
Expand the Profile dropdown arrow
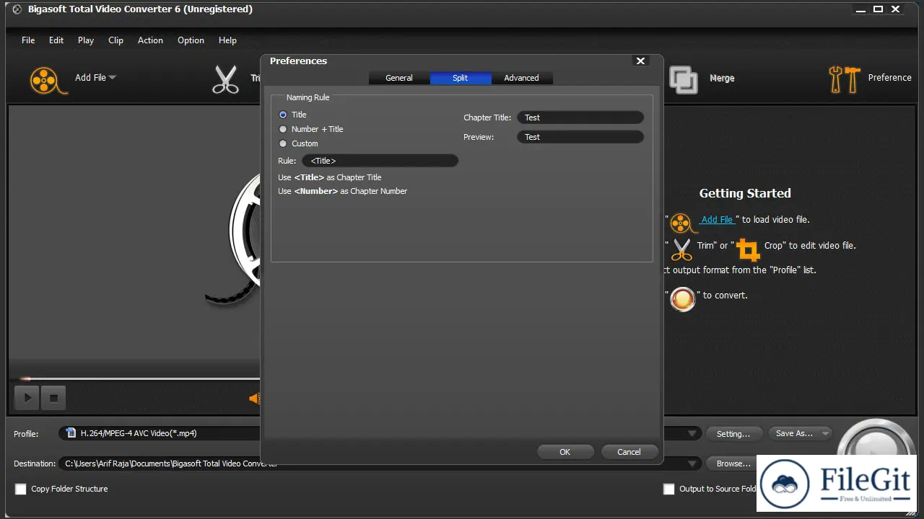pos(692,433)
